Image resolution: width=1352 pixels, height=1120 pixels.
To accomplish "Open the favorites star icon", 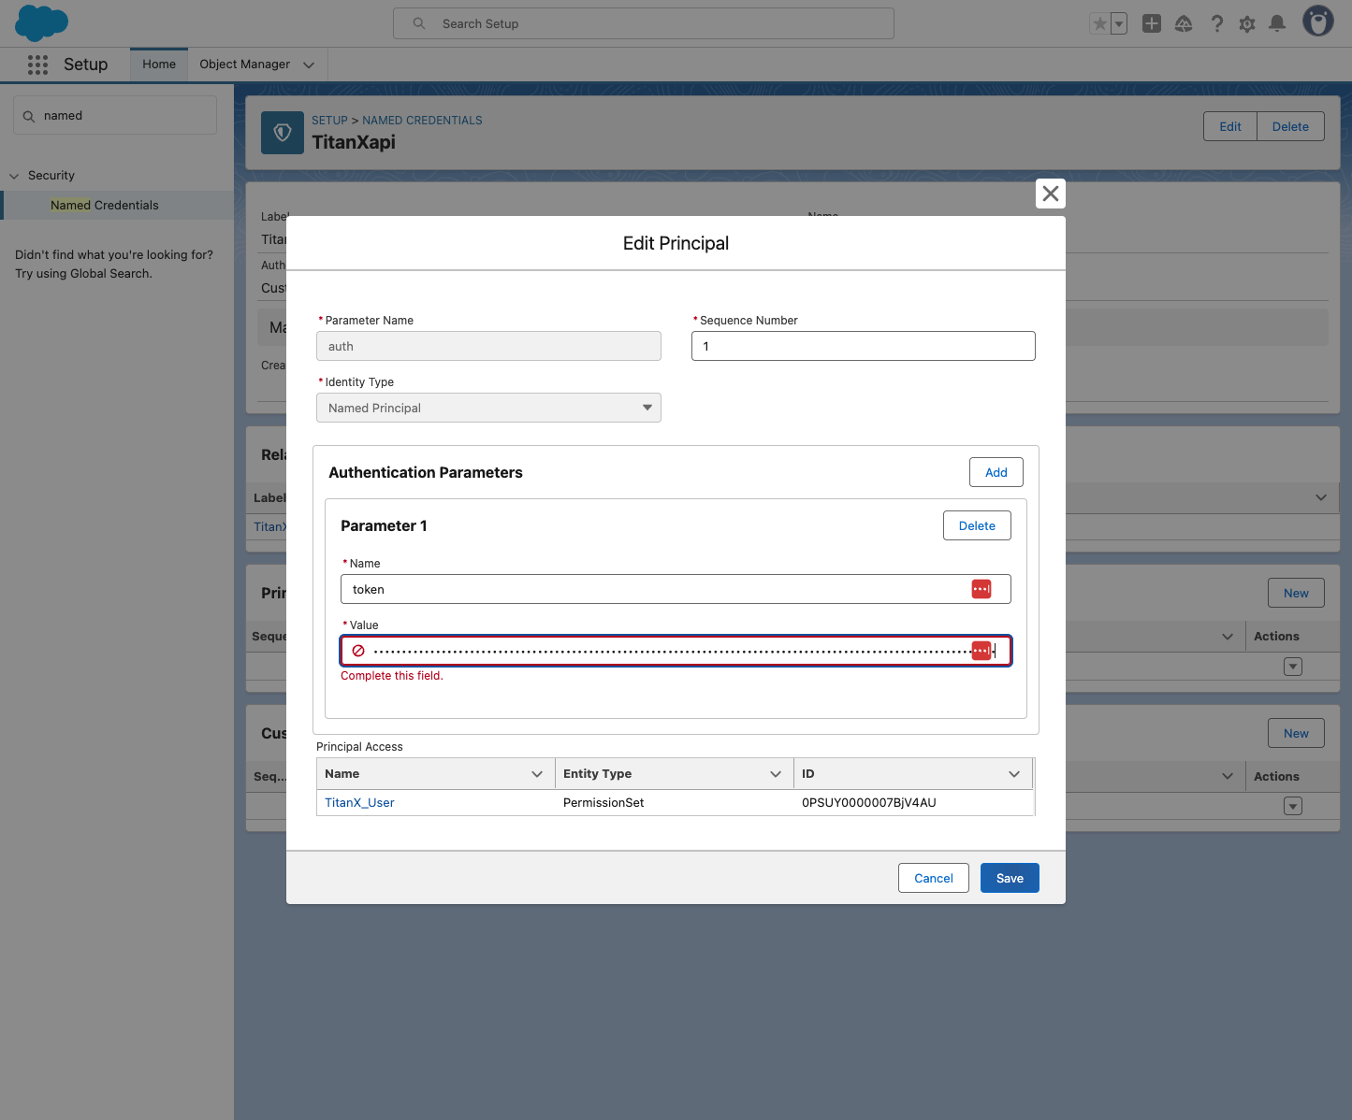I will pyautogui.click(x=1100, y=23).
